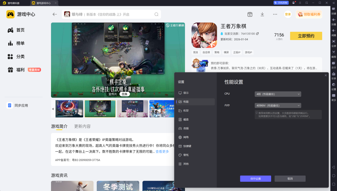
Task: Click the search input field
Action: (x=111, y=14)
